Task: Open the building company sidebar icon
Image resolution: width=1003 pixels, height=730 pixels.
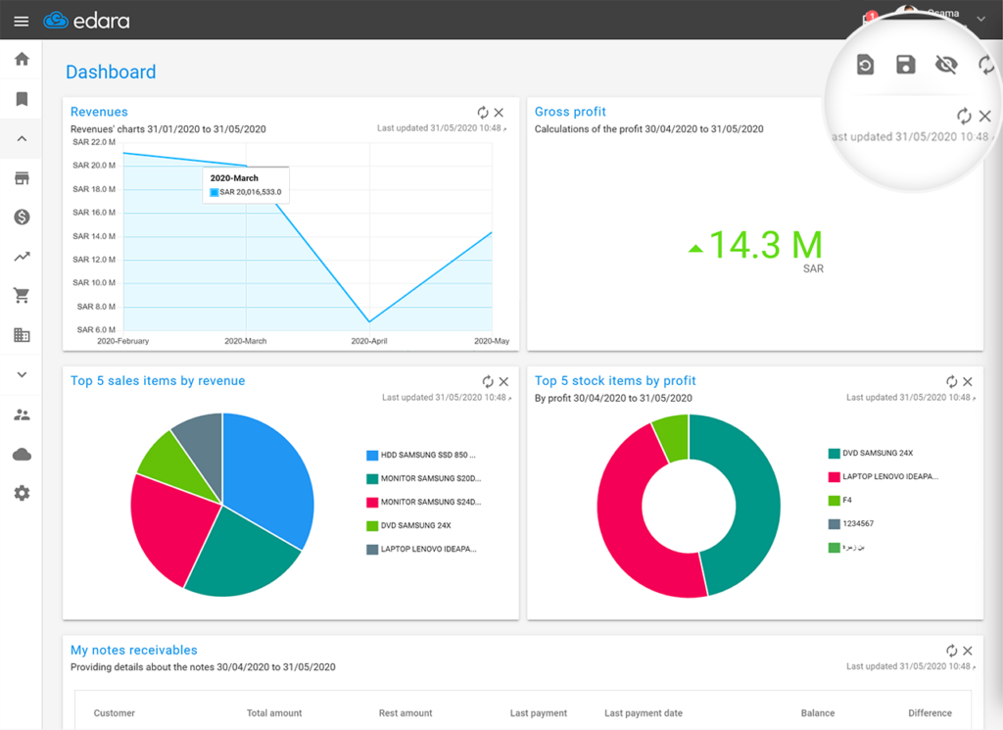Action: [x=22, y=334]
